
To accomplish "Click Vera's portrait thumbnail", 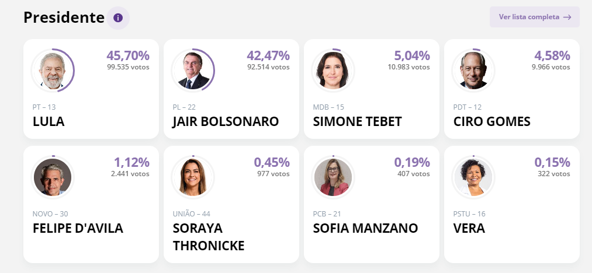I will click(473, 177).
